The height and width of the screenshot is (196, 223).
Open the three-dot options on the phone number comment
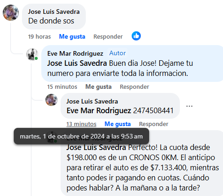point(189,106)
